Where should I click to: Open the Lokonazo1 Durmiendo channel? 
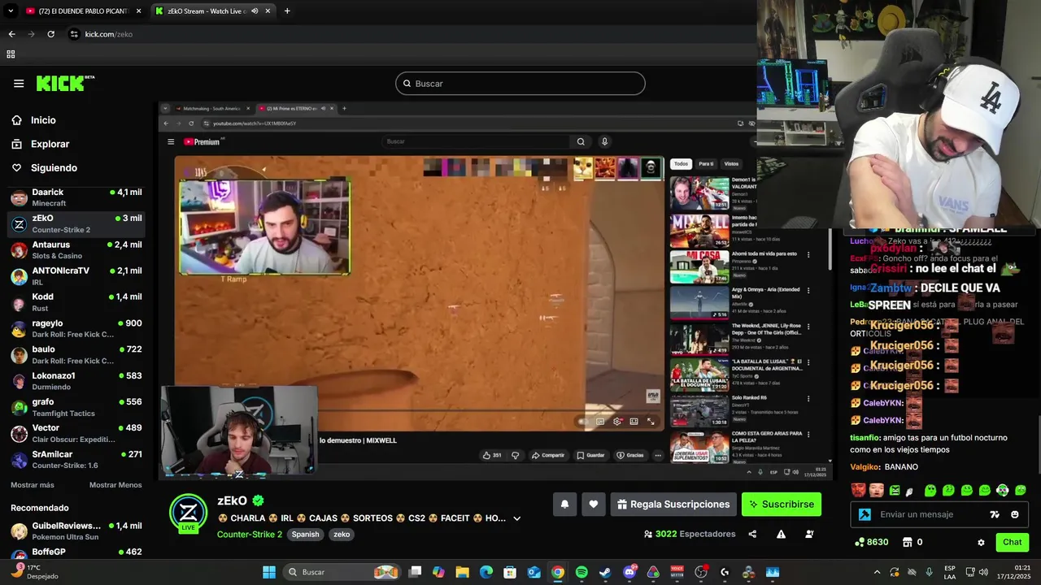76,381
